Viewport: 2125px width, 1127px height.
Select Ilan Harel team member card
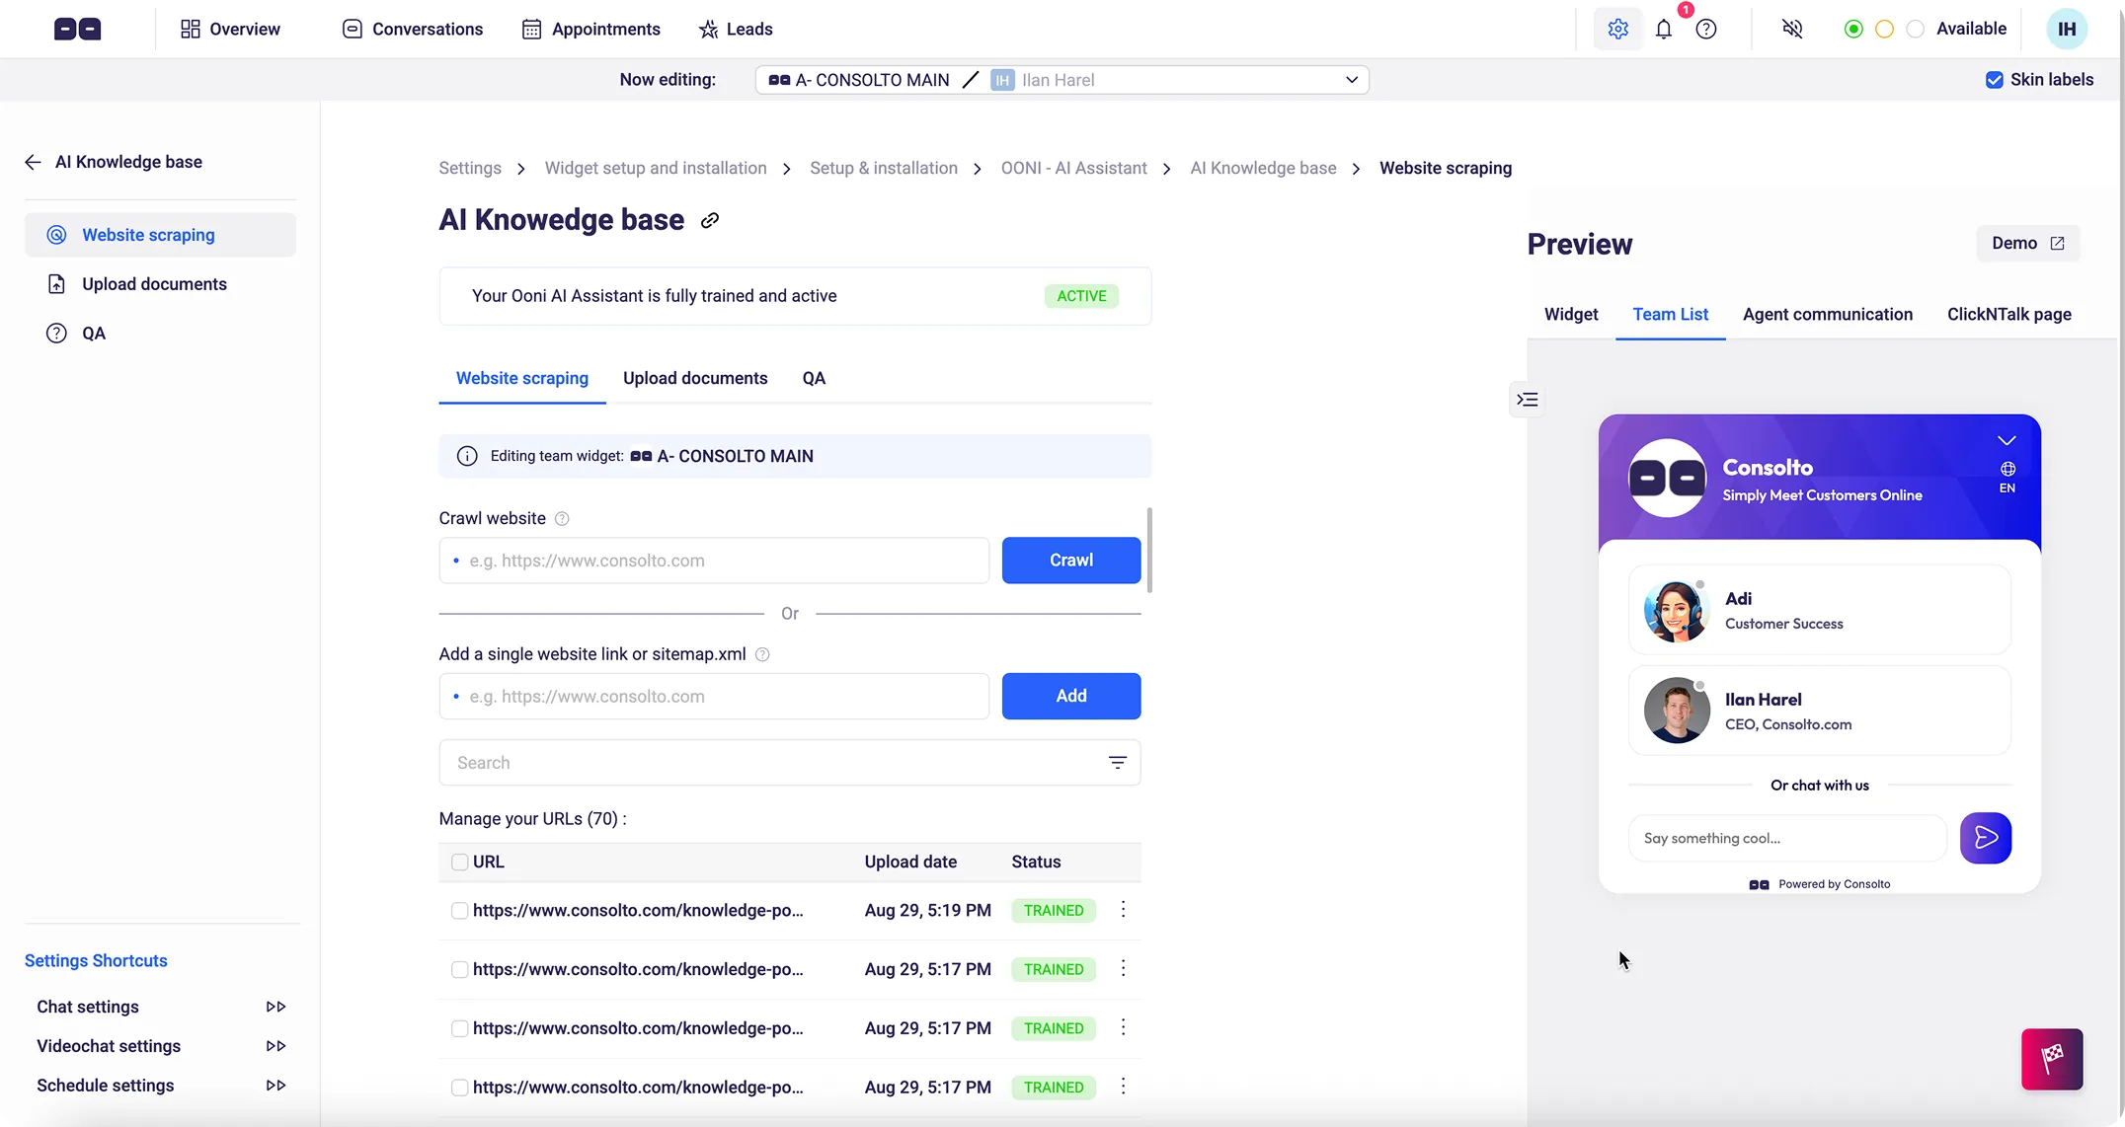[x=1819, y=711]
